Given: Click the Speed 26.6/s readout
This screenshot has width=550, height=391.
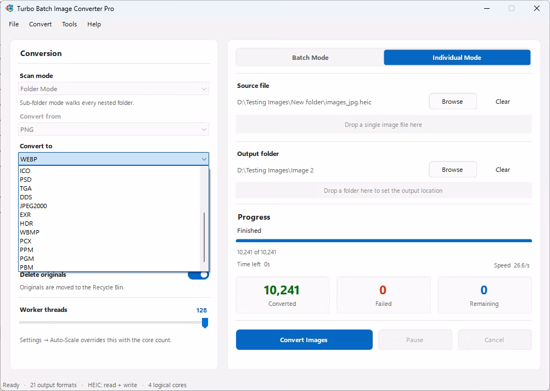Looking at the screenshot, I should pyautogui.click(x=512, y=265).
